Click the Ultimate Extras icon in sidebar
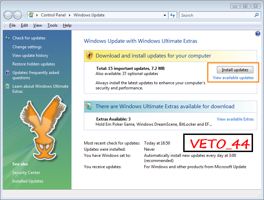The height and width of the screenshot is (200, 264). click(7, 86)
